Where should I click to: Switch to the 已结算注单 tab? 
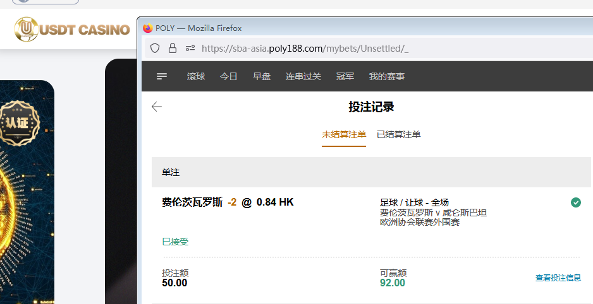pyautogui.click(x=398, y=134)
